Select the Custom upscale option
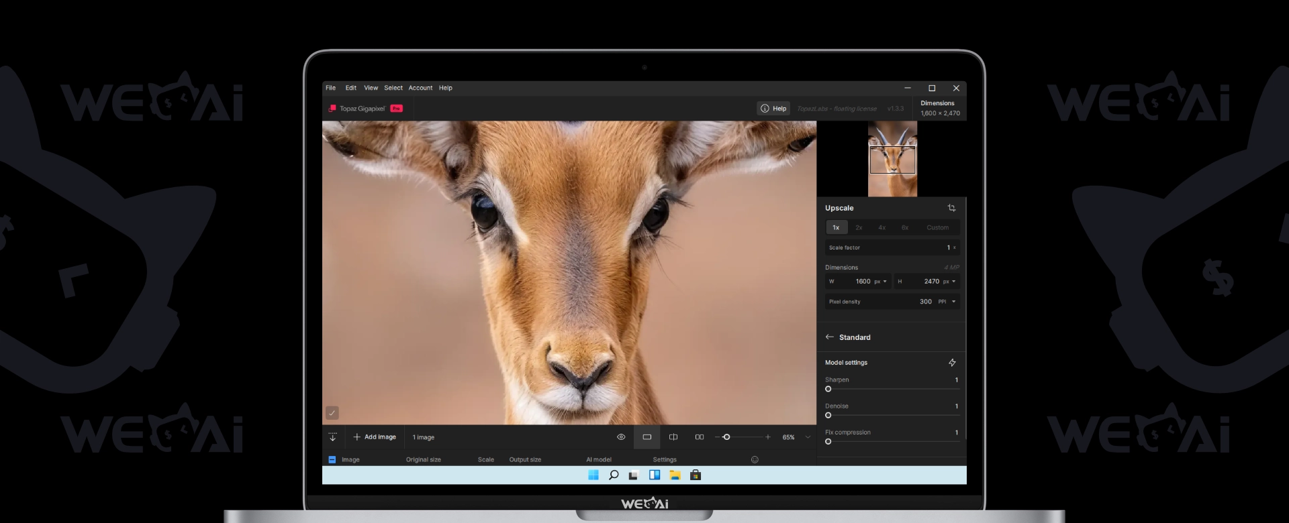The image size is (1289, 523). (x=938, y=228)
